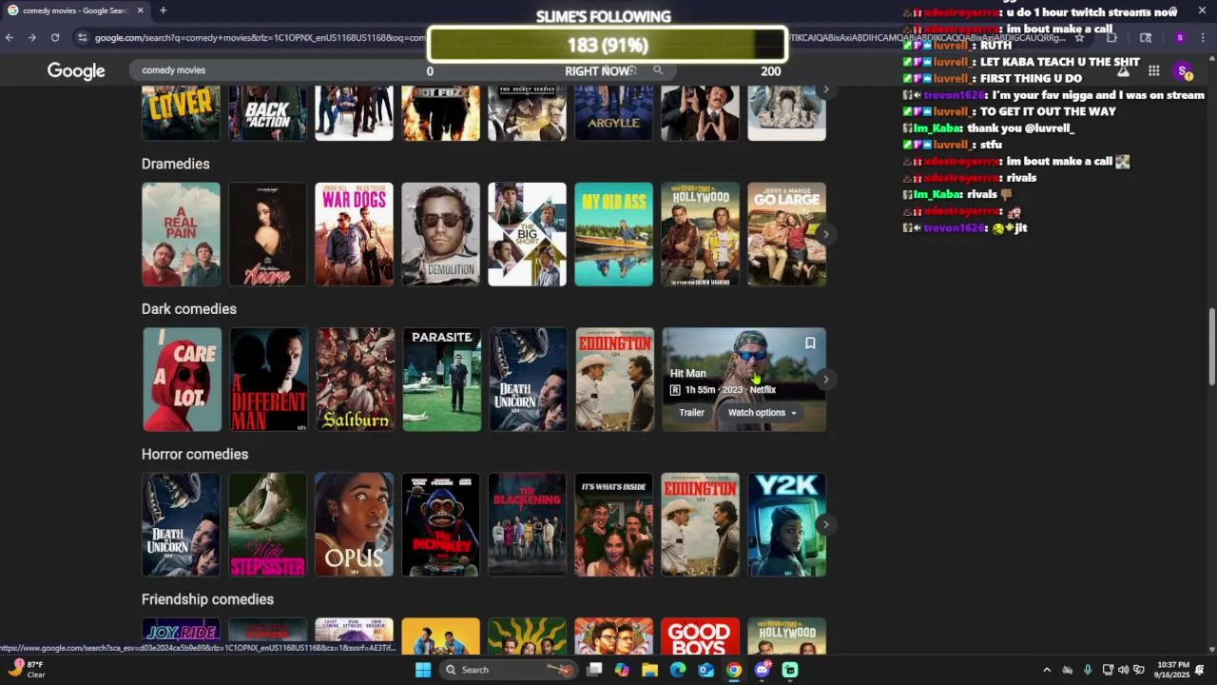Image resolution: width=1217 pixels, height=685 pixels.
Task: Click the microphone tray icon
Action: point(1088,670)
